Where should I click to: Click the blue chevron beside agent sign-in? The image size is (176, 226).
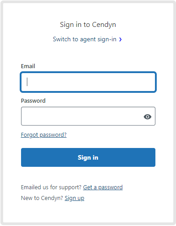pos(120,39)
